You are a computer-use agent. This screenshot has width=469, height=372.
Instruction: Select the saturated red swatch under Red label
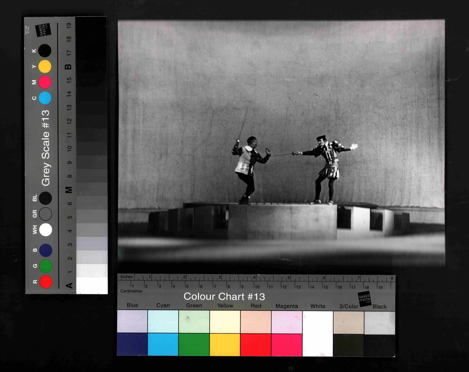(x=256, y=344)
